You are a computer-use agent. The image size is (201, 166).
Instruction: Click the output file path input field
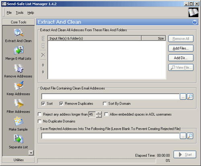pos(111,96)
